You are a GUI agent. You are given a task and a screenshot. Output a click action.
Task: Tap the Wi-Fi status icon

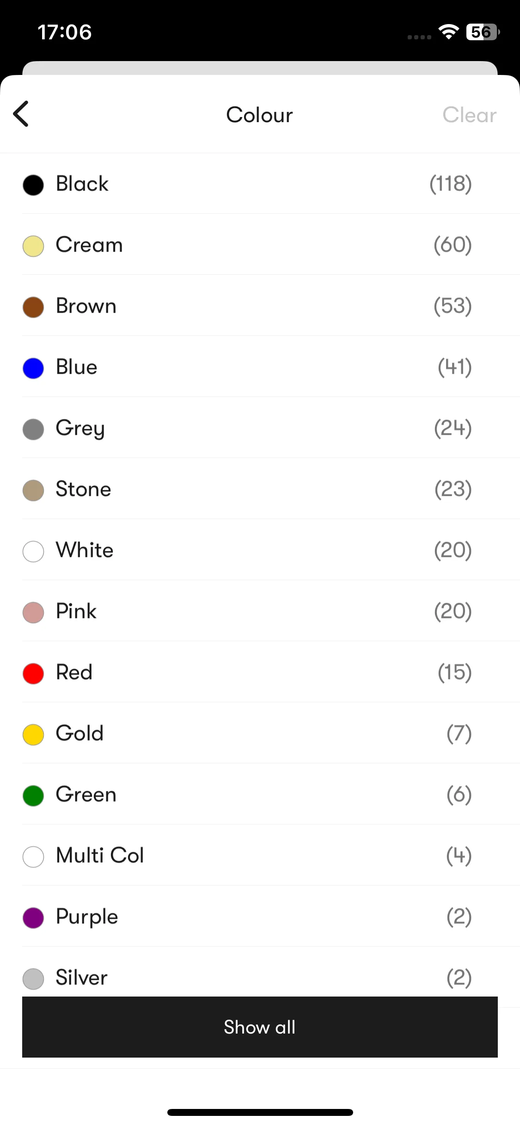(448, 32)
